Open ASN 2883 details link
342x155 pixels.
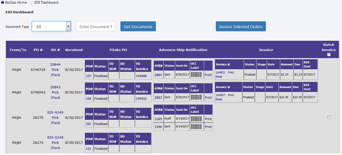pos(158,97)
